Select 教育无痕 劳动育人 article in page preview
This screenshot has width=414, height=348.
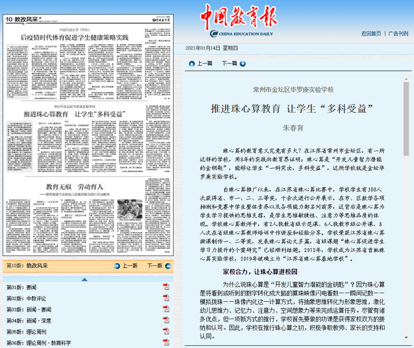point(75,187)
